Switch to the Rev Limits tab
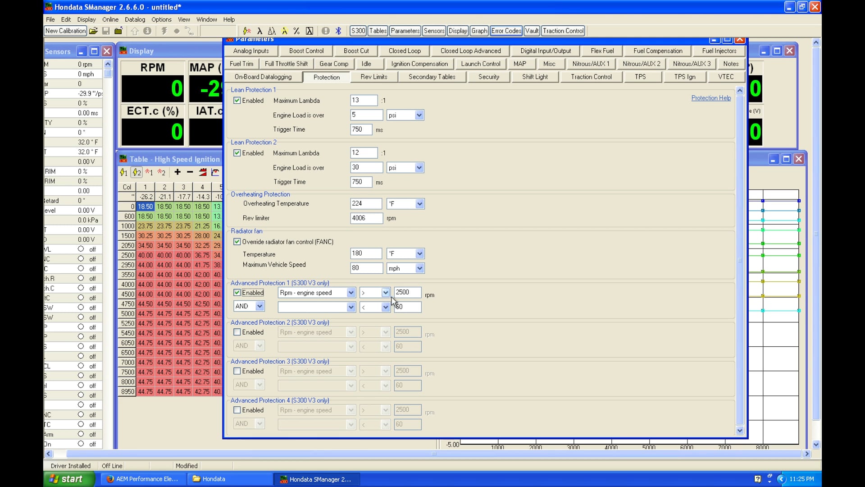 [x=374, y=77]
